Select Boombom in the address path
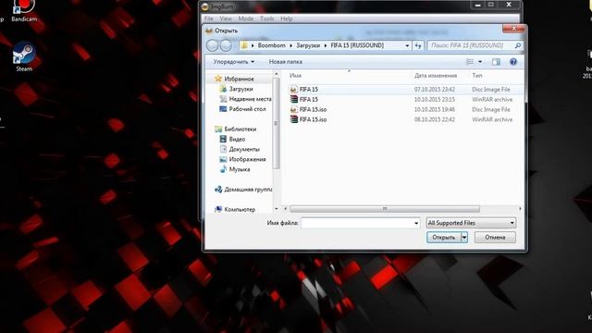The width and height of the screenshot is (592, 333). pyautogui.click(x=271, y=45)
